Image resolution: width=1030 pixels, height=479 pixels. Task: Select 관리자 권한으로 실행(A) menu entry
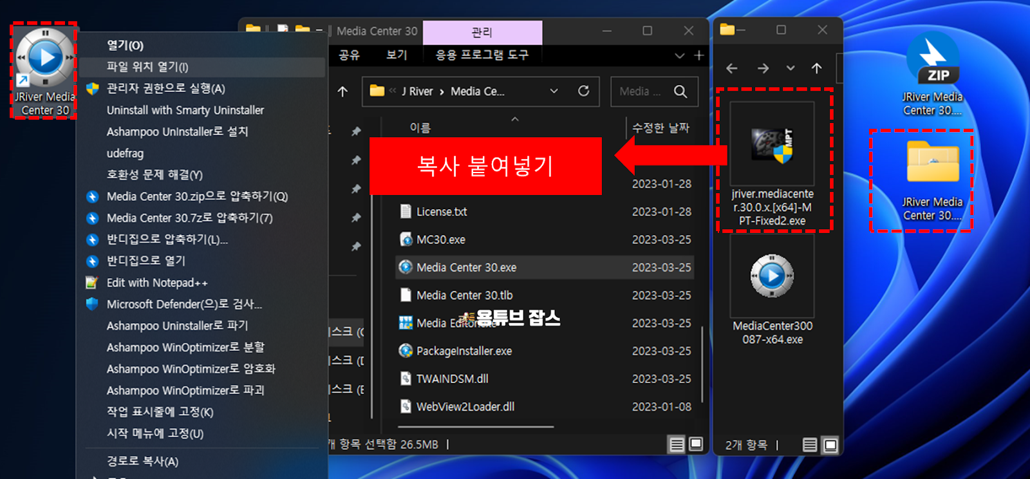pyautogui.click(x=201, y=88)
